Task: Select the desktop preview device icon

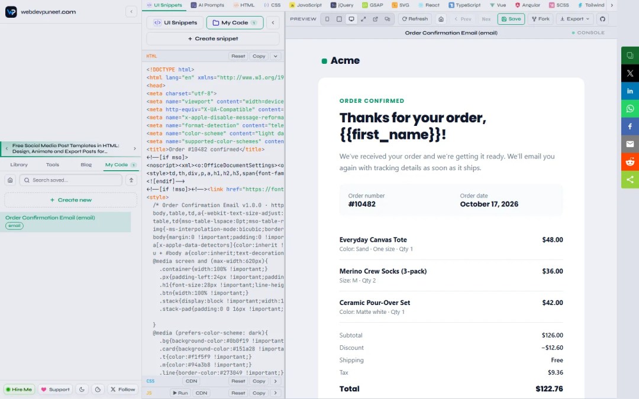Action: pos(351,19)
